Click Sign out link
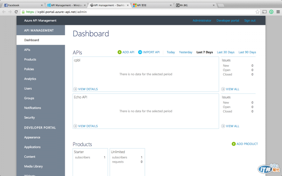 [x=250, y=20]
